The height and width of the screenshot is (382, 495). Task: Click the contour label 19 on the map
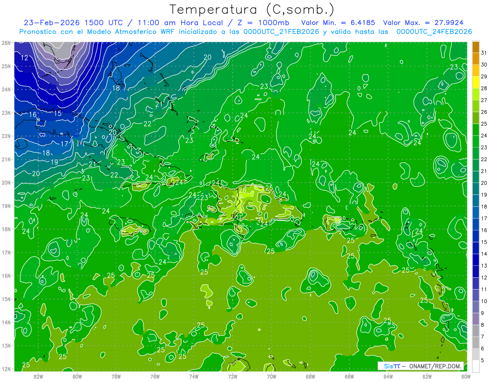(x=54, y=162)
